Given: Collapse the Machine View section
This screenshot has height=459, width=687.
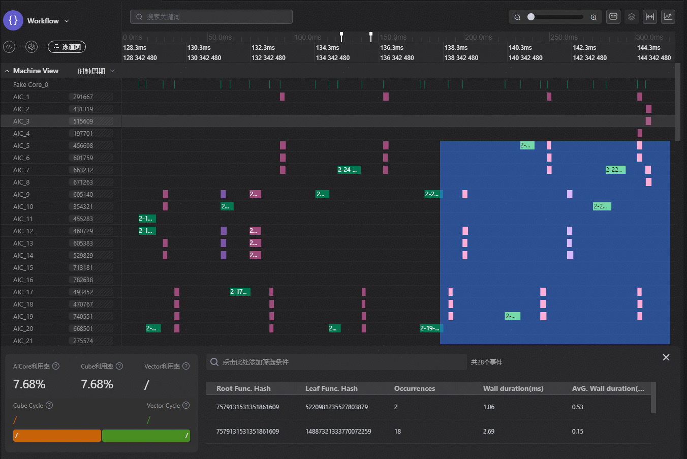Looking at the screenshot, I should (x=7, y=71).
